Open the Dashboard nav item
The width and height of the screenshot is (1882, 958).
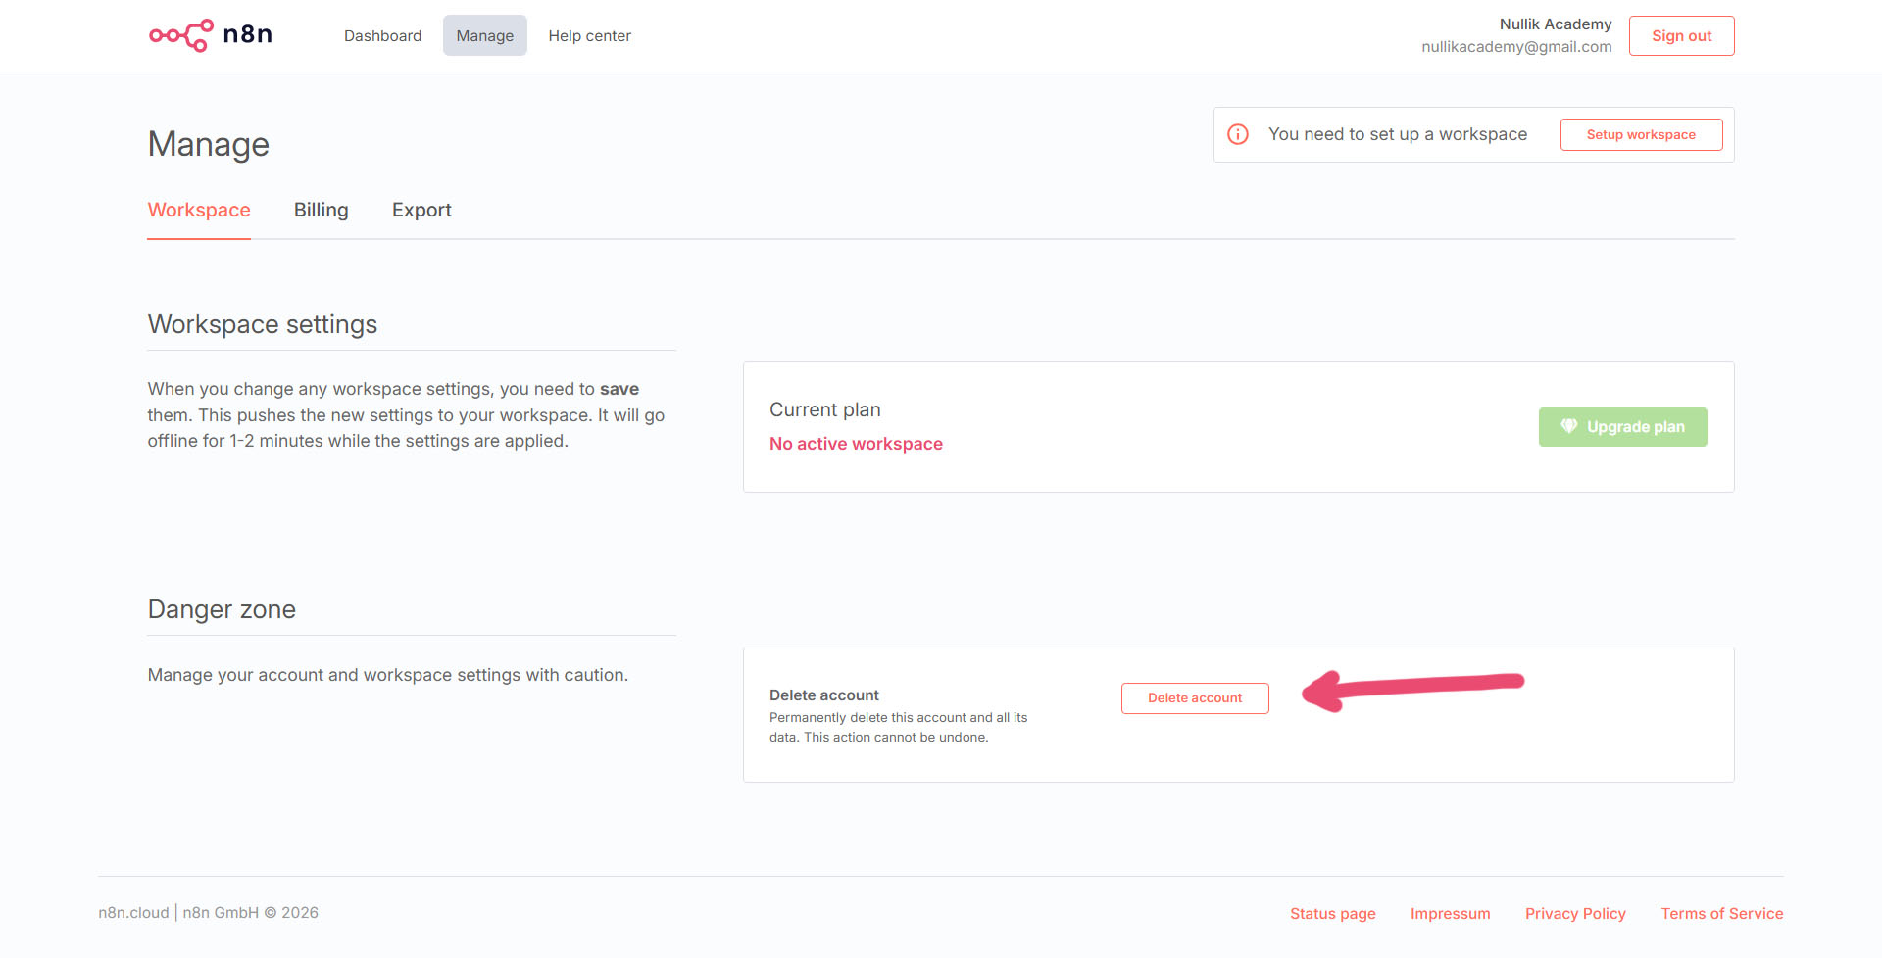(382, 35)
